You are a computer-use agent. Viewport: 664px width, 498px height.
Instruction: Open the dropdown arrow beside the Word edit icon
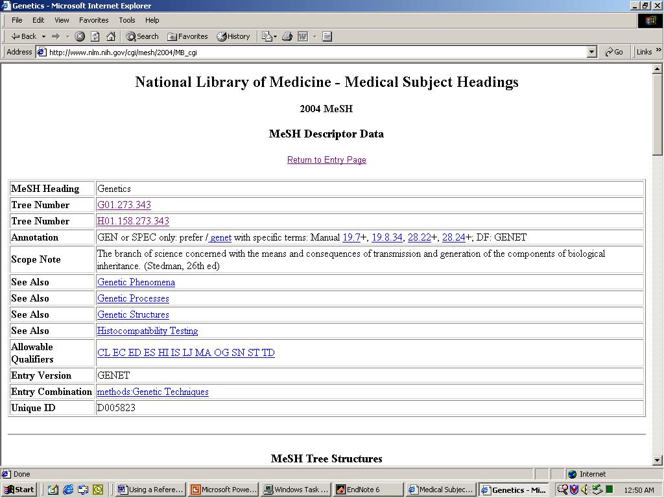point(314,36)
